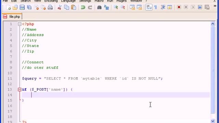Redo the edit with Redo arrow
Image resolution: width=219 pixels, height=123 pixels.
tap(90, 7)
